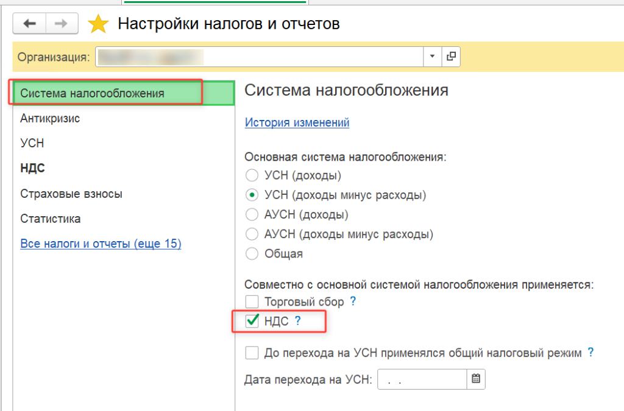Select the УСН (доходы) radio option

[252, 176]
